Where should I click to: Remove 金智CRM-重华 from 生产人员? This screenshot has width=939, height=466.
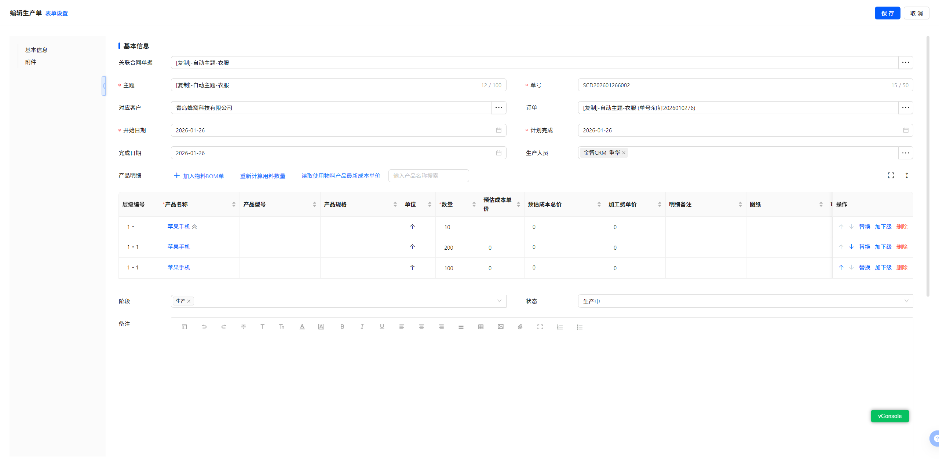(x=624, y=153)
